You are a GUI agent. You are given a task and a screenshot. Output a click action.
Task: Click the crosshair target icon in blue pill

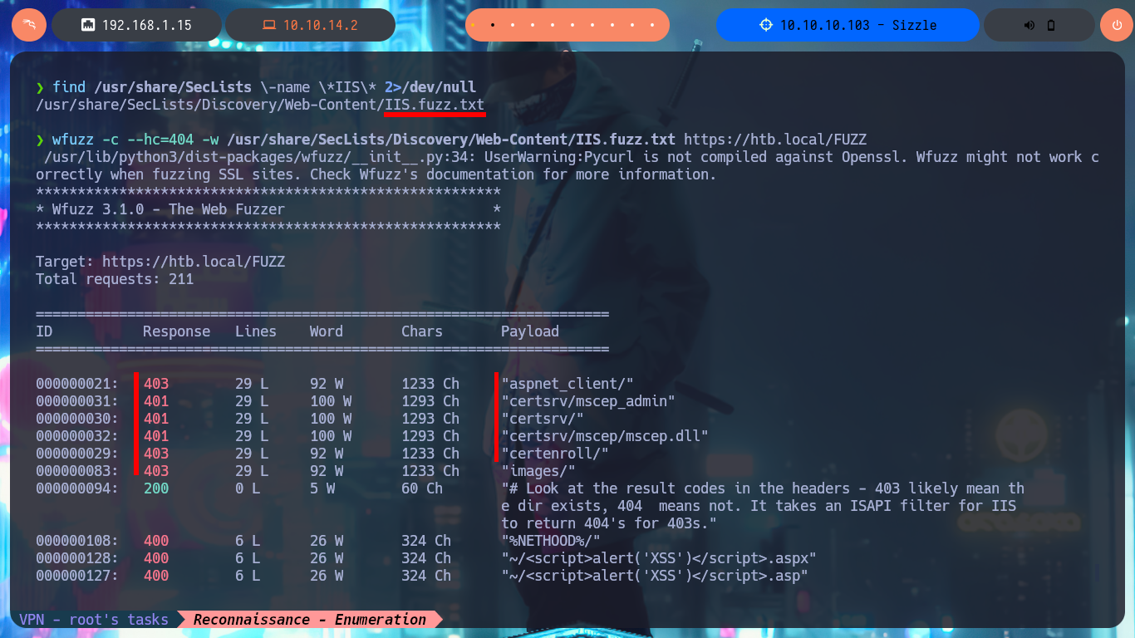coord(766,25)
